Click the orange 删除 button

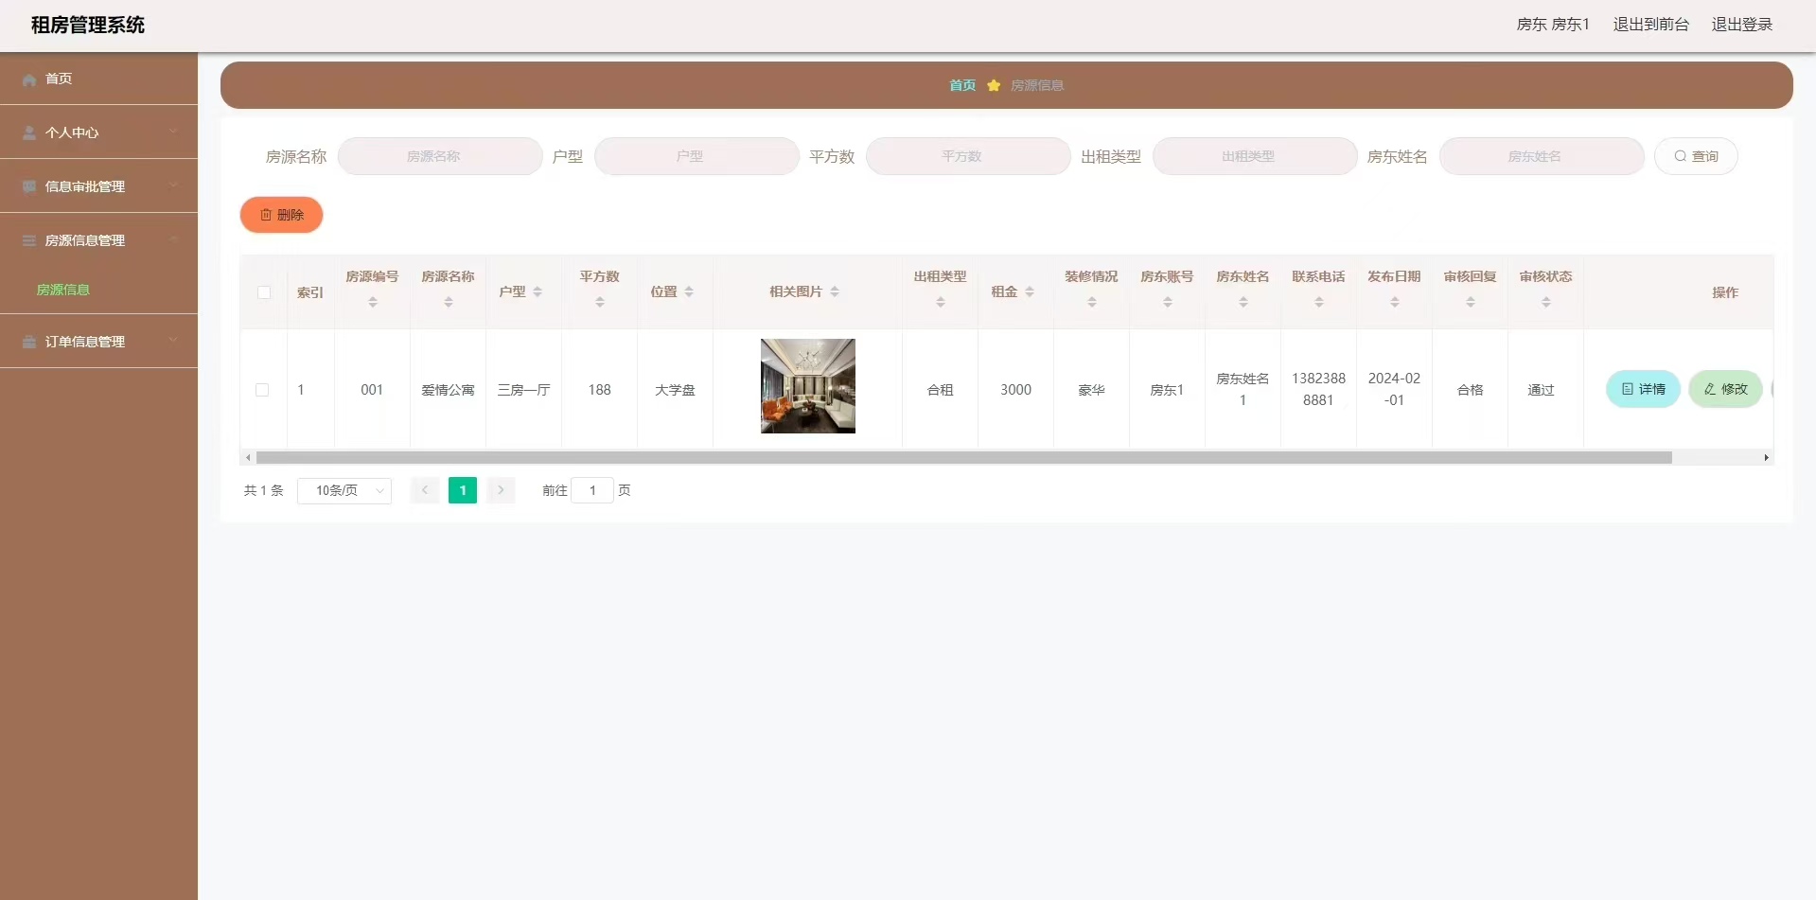(281, 215)
